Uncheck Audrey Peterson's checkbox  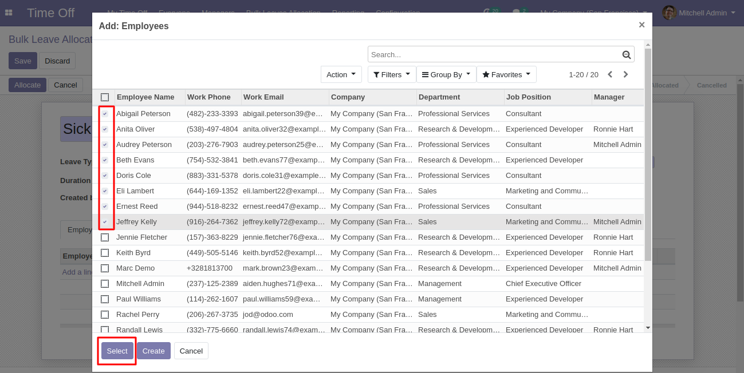(x=105, y=145)
